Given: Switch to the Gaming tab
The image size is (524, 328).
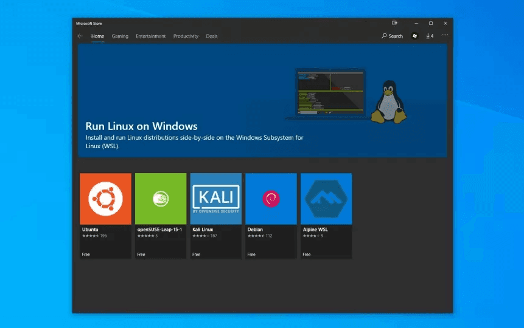Looking at the screenshot, I should 120,36.
